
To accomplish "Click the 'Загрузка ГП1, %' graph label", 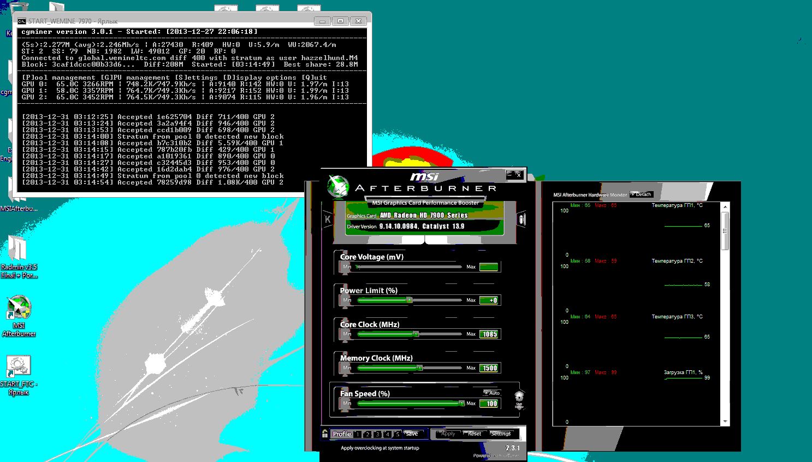I will (x=683, y=372).
